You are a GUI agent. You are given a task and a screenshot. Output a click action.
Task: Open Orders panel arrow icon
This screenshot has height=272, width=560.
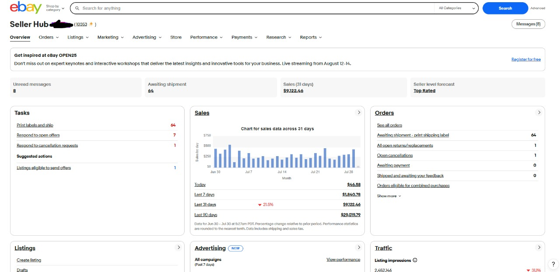539,112
